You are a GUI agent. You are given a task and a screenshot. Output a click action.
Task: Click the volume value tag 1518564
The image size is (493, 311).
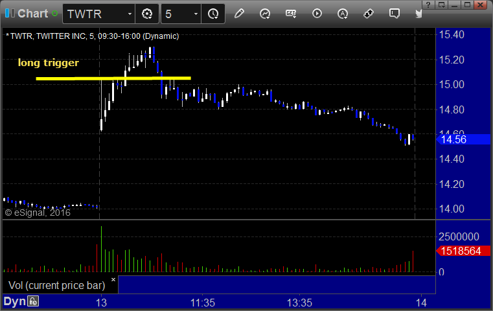click(463, 251)
